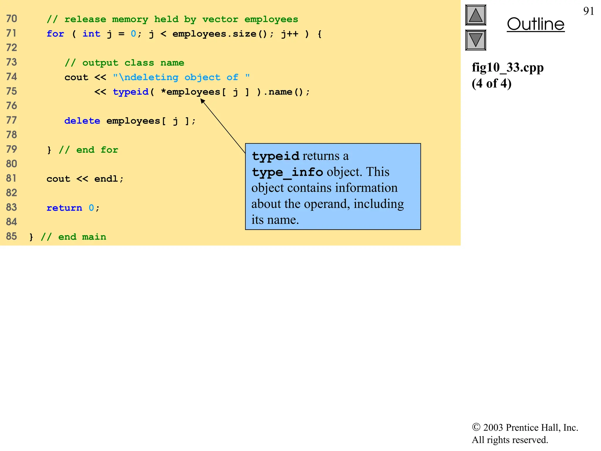601x451 pixels.
Task: Click 'cout << endl;' on line 81
Action: pyautogui.click(x=85, y=179)
